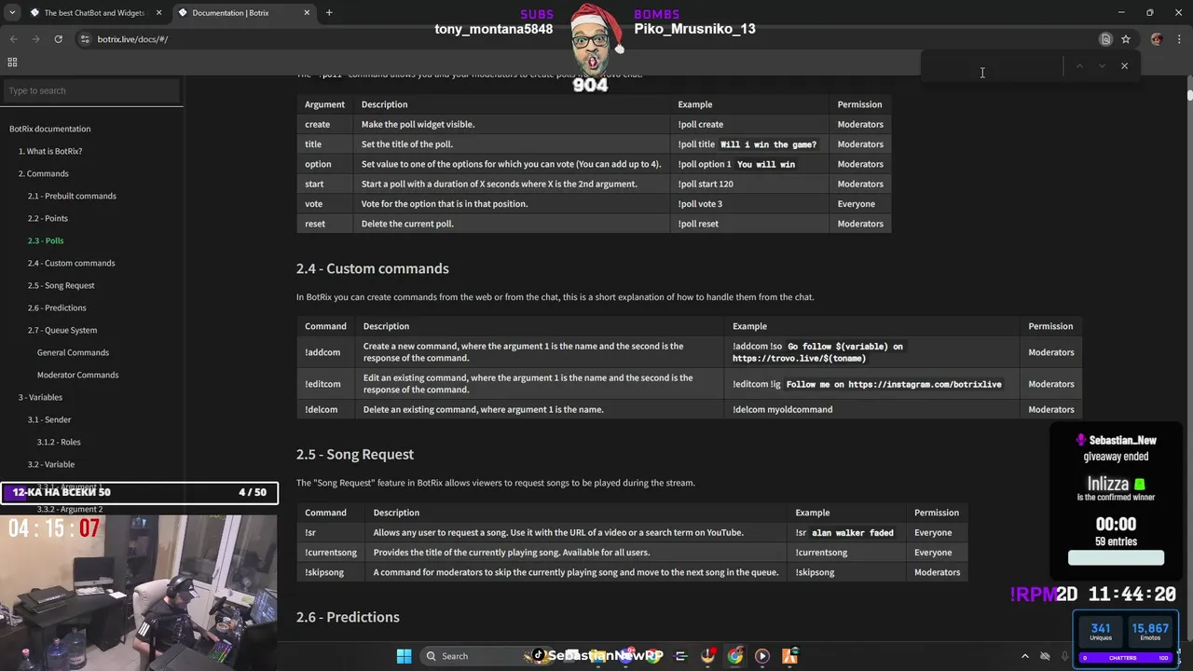
Task: Bookmark this page with the star icon
Action: (x=1126, y=39)
